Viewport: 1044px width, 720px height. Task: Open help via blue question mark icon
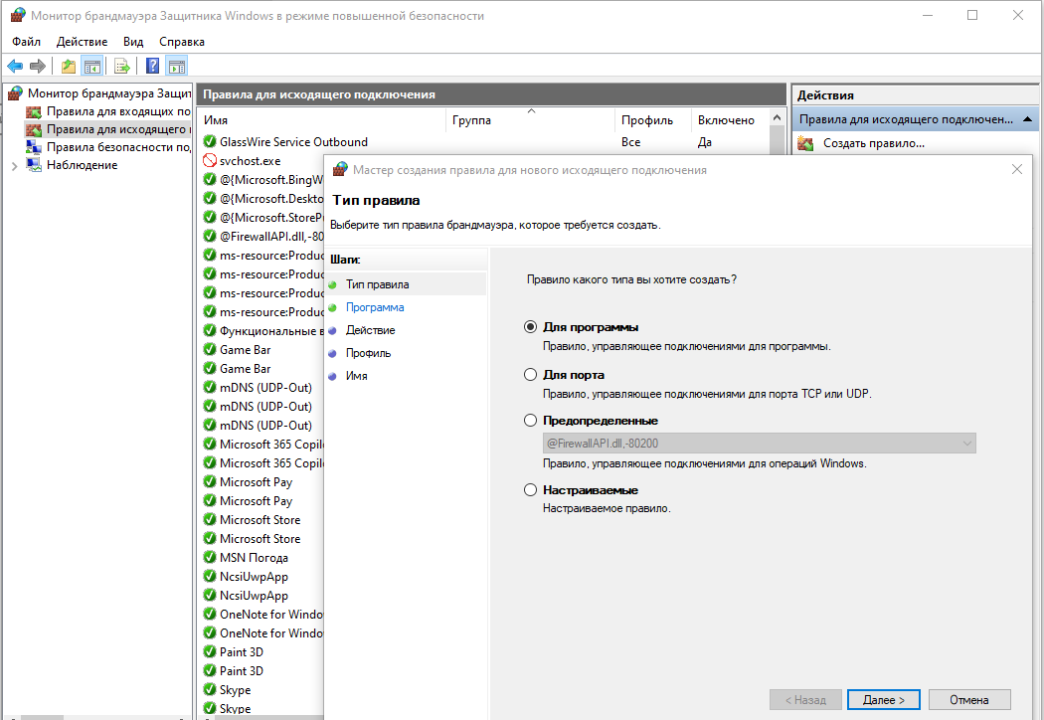pos(152,66)
